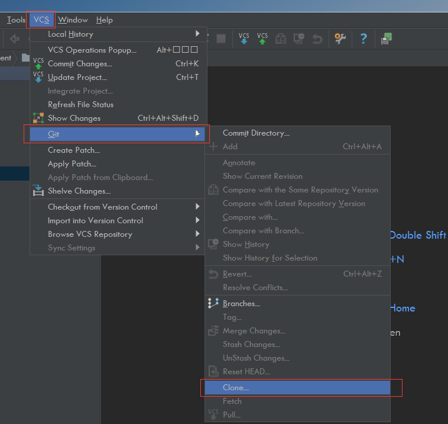This screenshot has width=448, height=424.
Task: Click the stop square toolbar icon
Action: [221, 38]
